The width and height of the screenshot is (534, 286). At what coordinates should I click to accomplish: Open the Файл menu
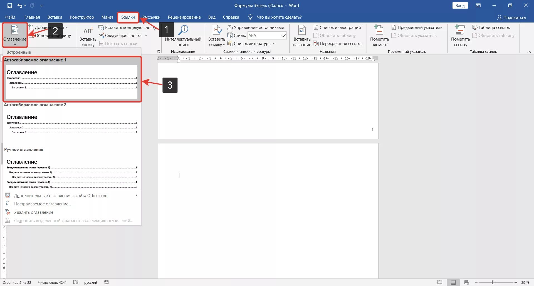[10, 17]
